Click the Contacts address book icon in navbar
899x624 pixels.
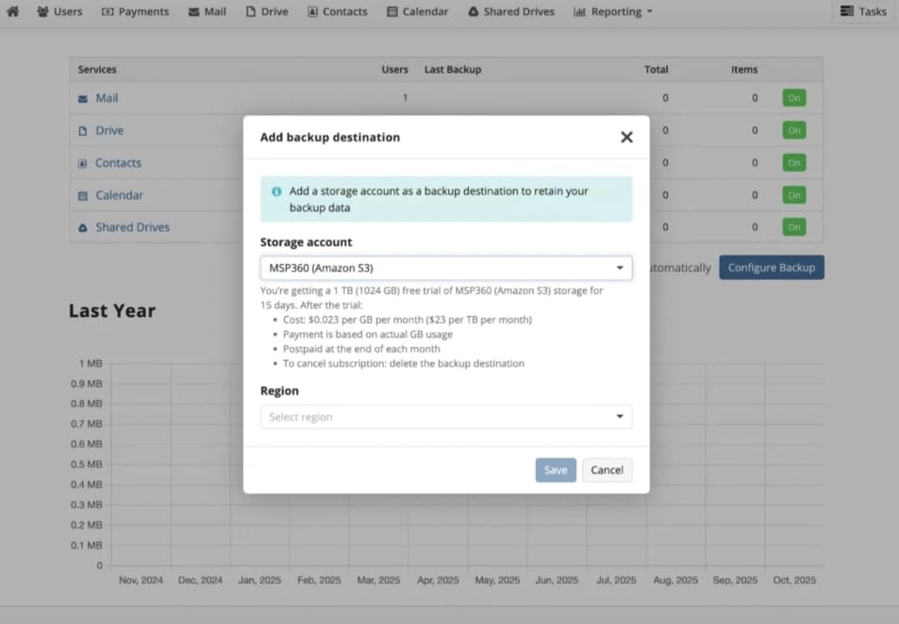tap(312, 11)
